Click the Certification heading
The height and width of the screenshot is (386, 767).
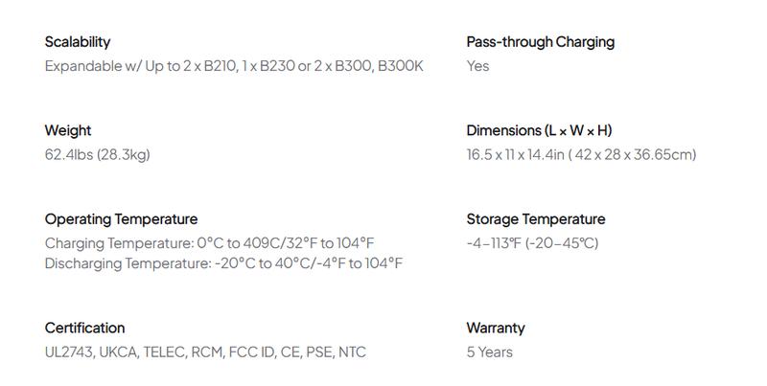[84, 328]
